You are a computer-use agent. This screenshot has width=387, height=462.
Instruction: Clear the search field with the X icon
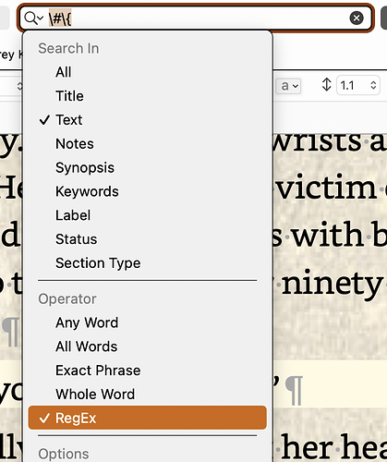tap(357, 18)
